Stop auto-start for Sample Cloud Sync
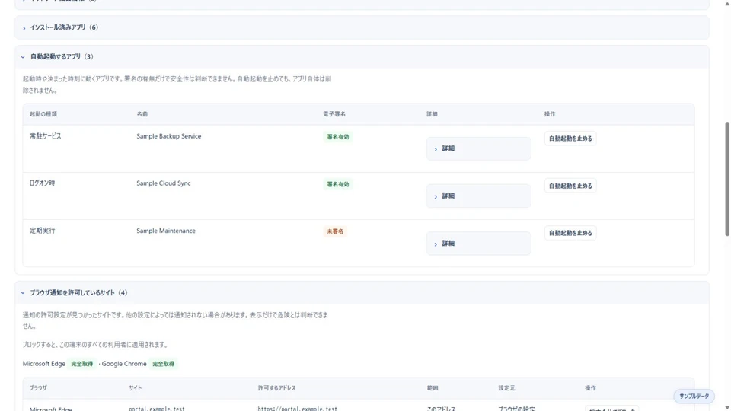Screen dimensions: 731x411 click(x=570, y=186)
